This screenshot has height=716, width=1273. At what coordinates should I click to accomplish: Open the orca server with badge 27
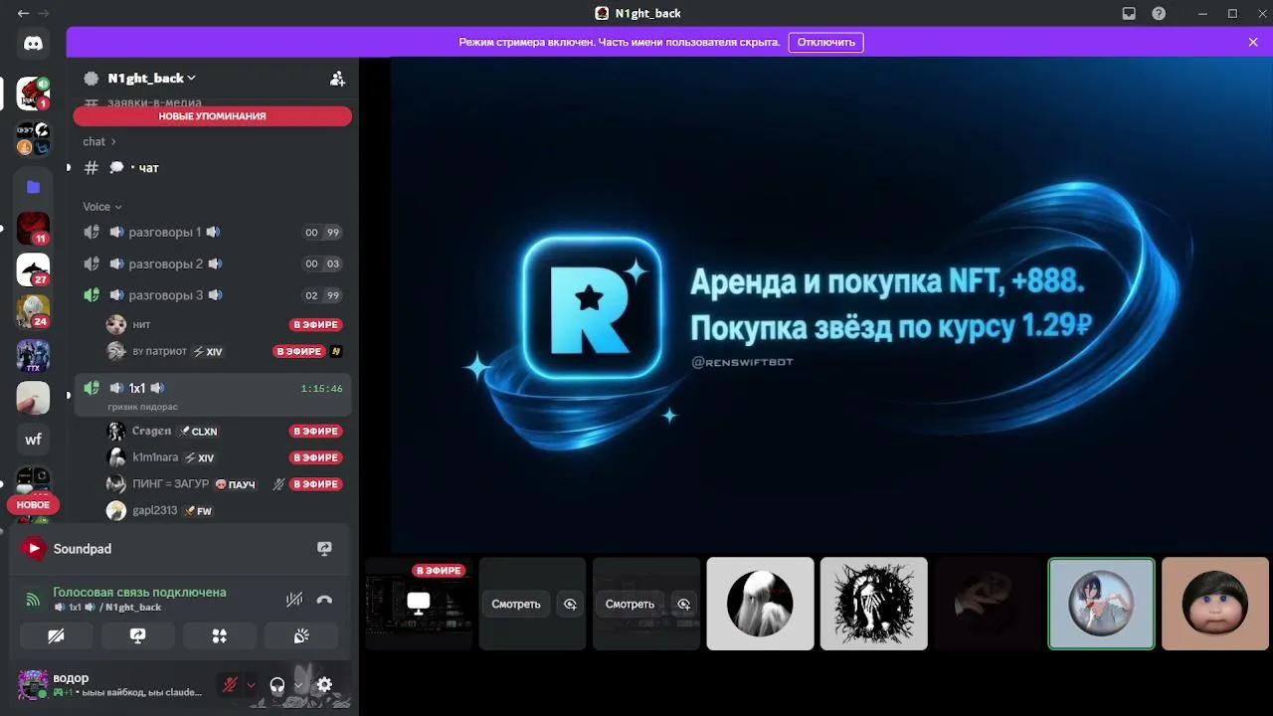click(33, 269)
